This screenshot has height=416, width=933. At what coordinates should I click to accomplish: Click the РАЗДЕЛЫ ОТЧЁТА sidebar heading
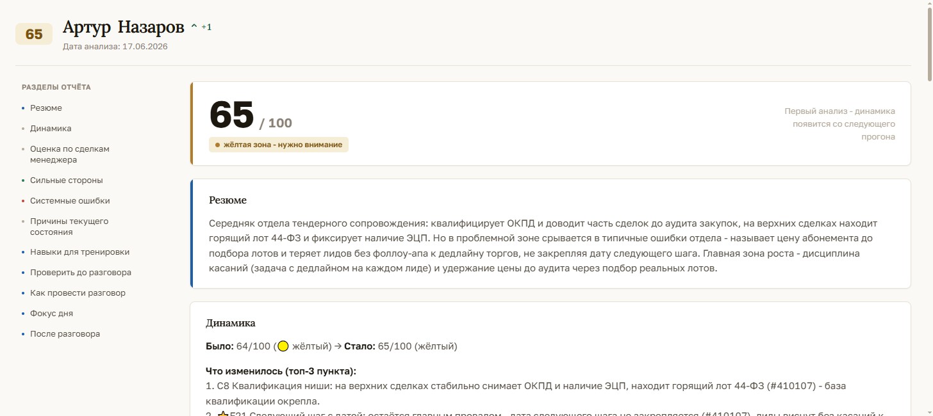[x=56, y=87]
